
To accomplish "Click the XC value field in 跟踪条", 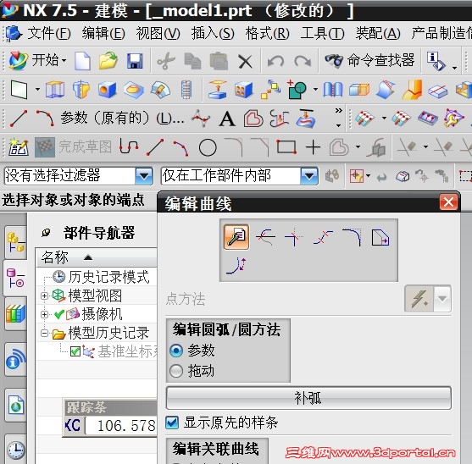I will tap(121, 426).
